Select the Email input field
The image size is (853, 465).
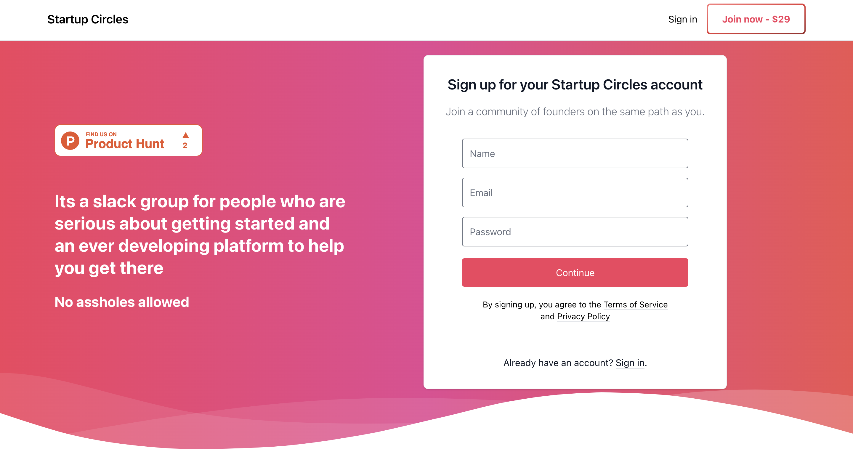click(575, 192)
